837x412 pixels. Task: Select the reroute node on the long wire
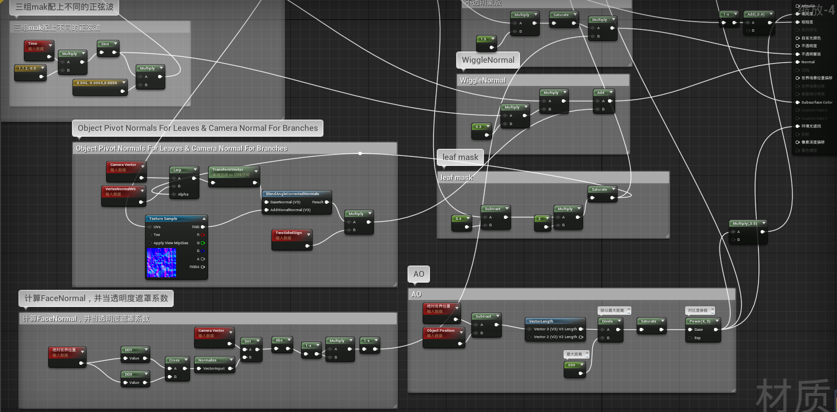[360, 153]
